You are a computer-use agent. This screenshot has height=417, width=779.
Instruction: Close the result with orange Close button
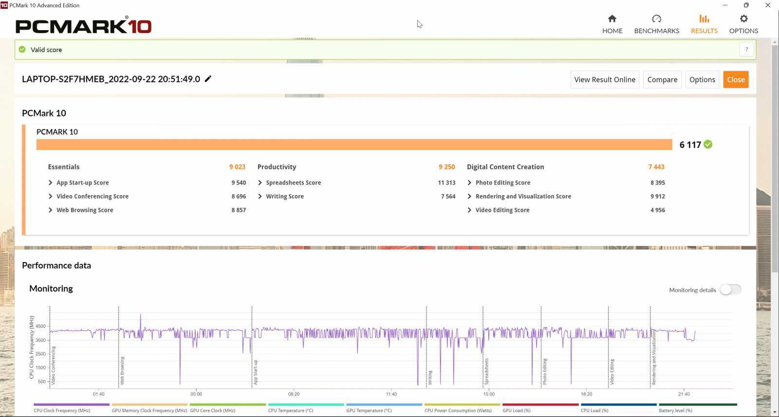point(736,79)
